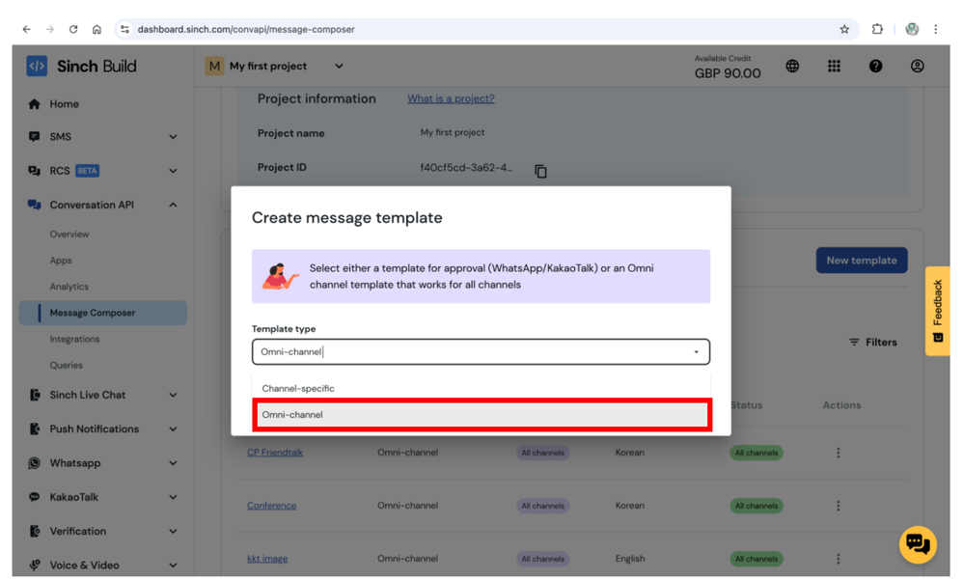Open the user account profile icon

[917, 67]
